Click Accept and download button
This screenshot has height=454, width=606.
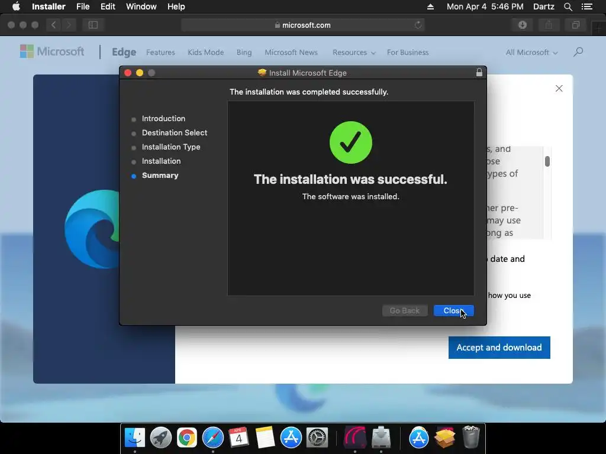click(499, 348)
